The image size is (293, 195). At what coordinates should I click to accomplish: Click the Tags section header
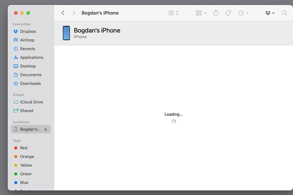pos(17,141)
